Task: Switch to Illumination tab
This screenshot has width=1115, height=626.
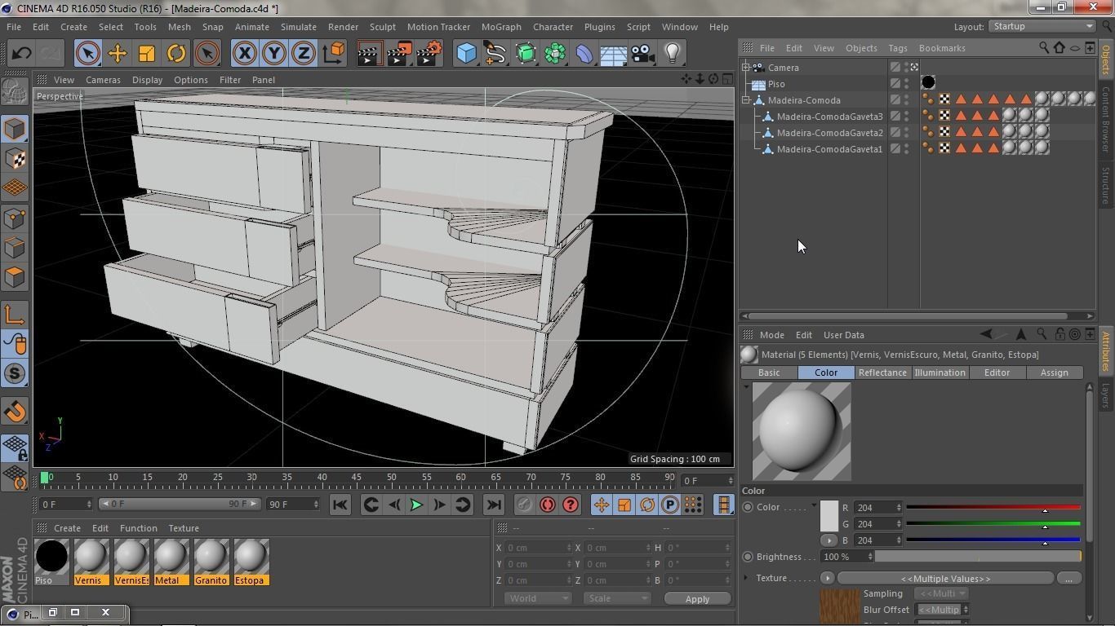Action: 940,373
